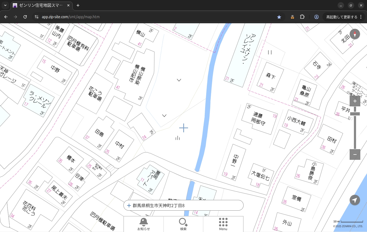Click the URL address field
The image size is (367, 232).
click(x=158, y=17)
